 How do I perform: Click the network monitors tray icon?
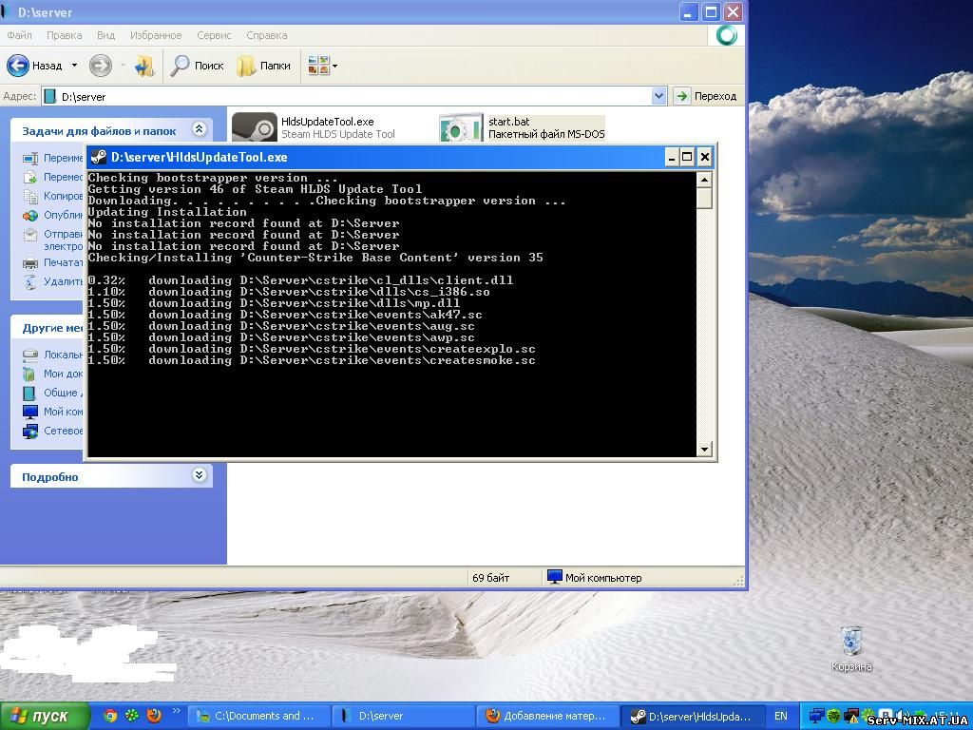[817, 716]
